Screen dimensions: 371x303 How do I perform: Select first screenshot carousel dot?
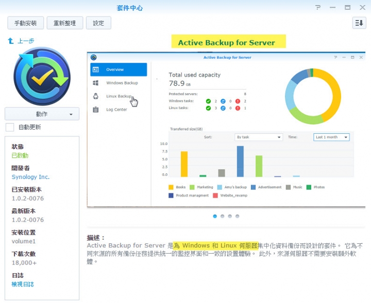pyautogui.click(x=215, y=216)
